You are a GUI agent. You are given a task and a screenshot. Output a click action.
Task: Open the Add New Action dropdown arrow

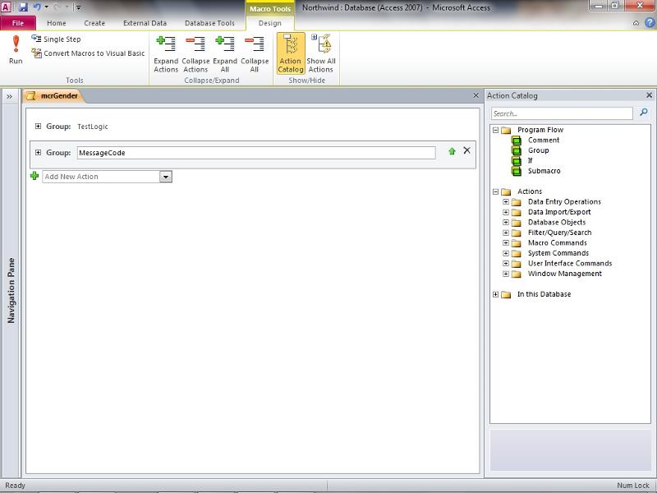tap(166, 177)
